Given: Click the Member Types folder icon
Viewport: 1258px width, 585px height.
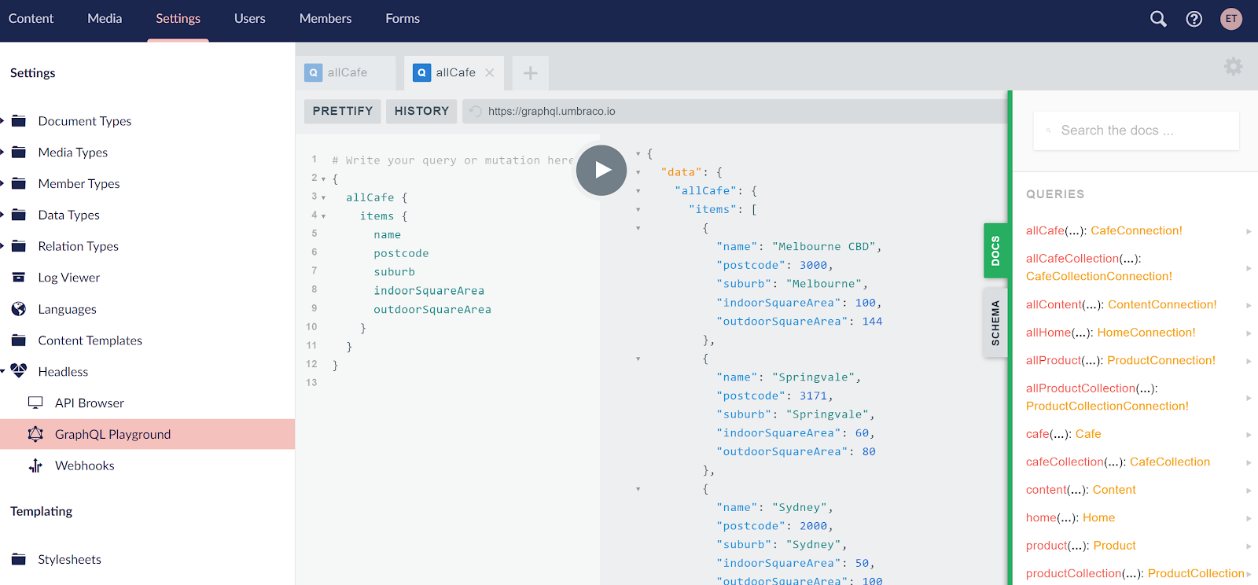Looking at the screenshot, I should pyautogui.click(x=19, y=183).
